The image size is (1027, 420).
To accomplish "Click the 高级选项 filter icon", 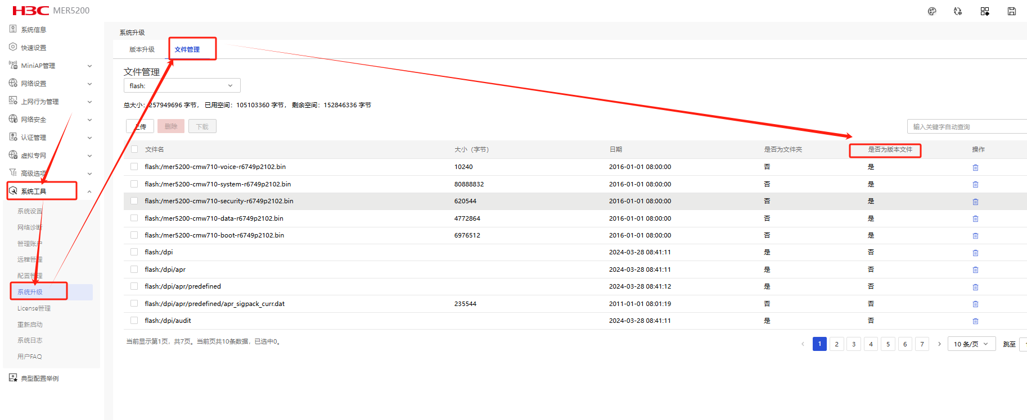I will (13, 173).
